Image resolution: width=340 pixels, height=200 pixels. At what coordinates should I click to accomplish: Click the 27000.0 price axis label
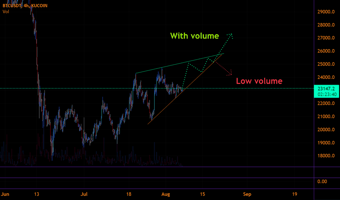[x=326, y=38]
